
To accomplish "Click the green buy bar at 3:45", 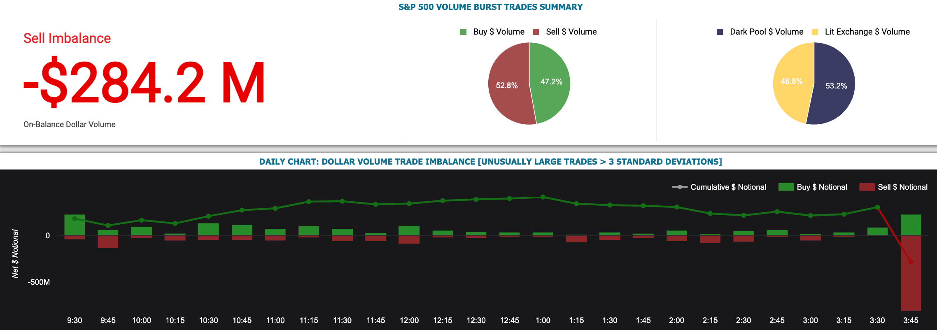I will click(911, 225).
